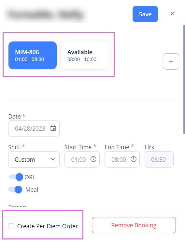This screenshot has width=185, height=243.
Task: Click the Save button
Action: click(145, 14)
